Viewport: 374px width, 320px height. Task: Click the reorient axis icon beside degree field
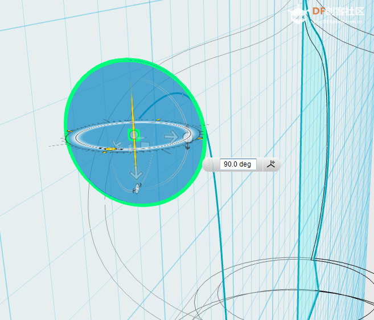click(271, 164)
